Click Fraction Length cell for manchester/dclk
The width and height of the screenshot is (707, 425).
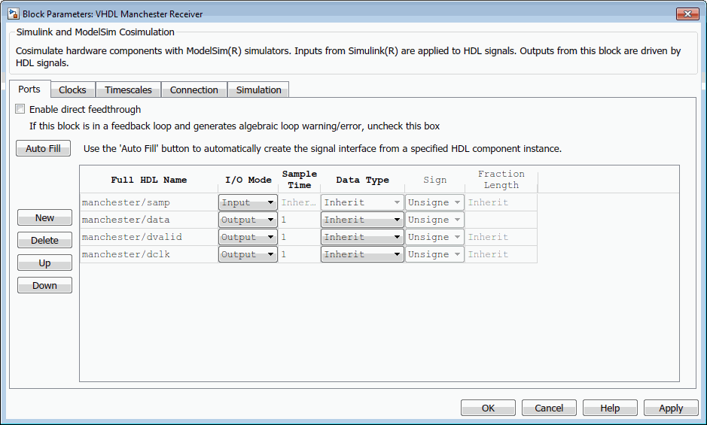pos(501,254)
